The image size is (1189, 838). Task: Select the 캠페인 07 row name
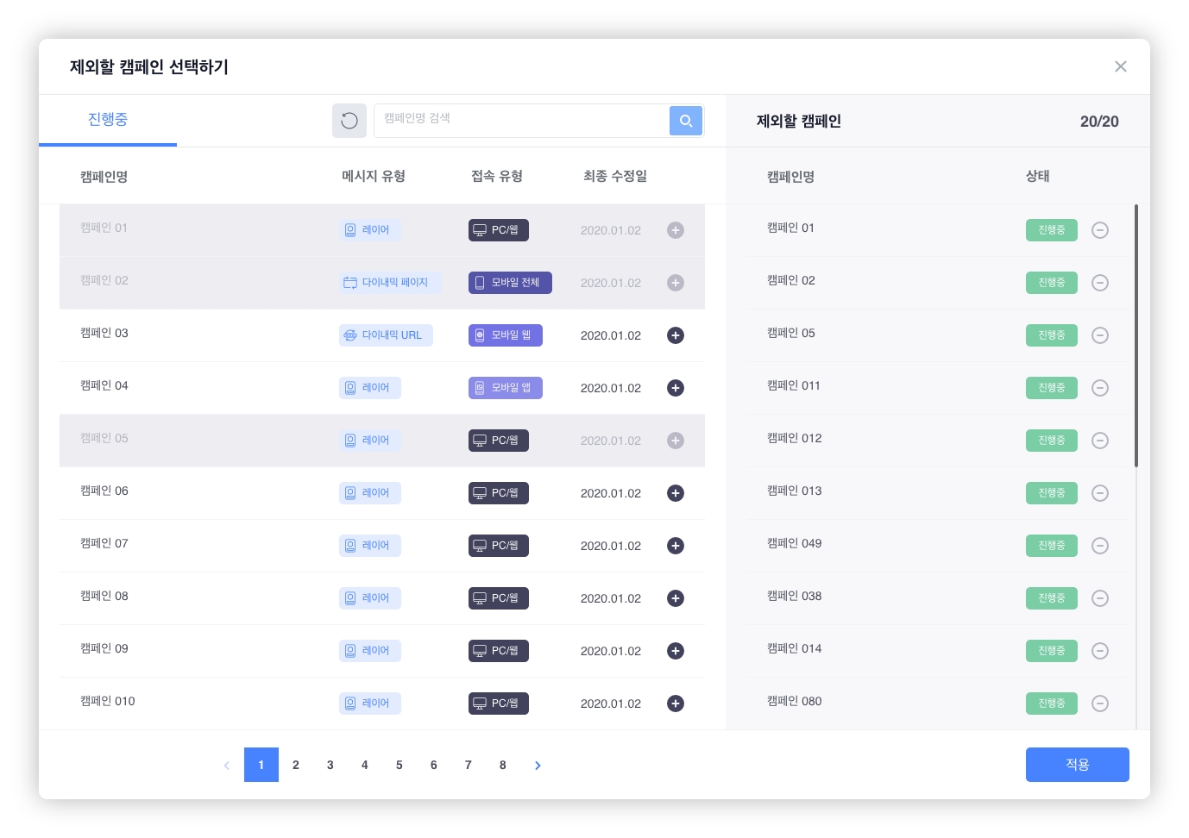[104, 544]
